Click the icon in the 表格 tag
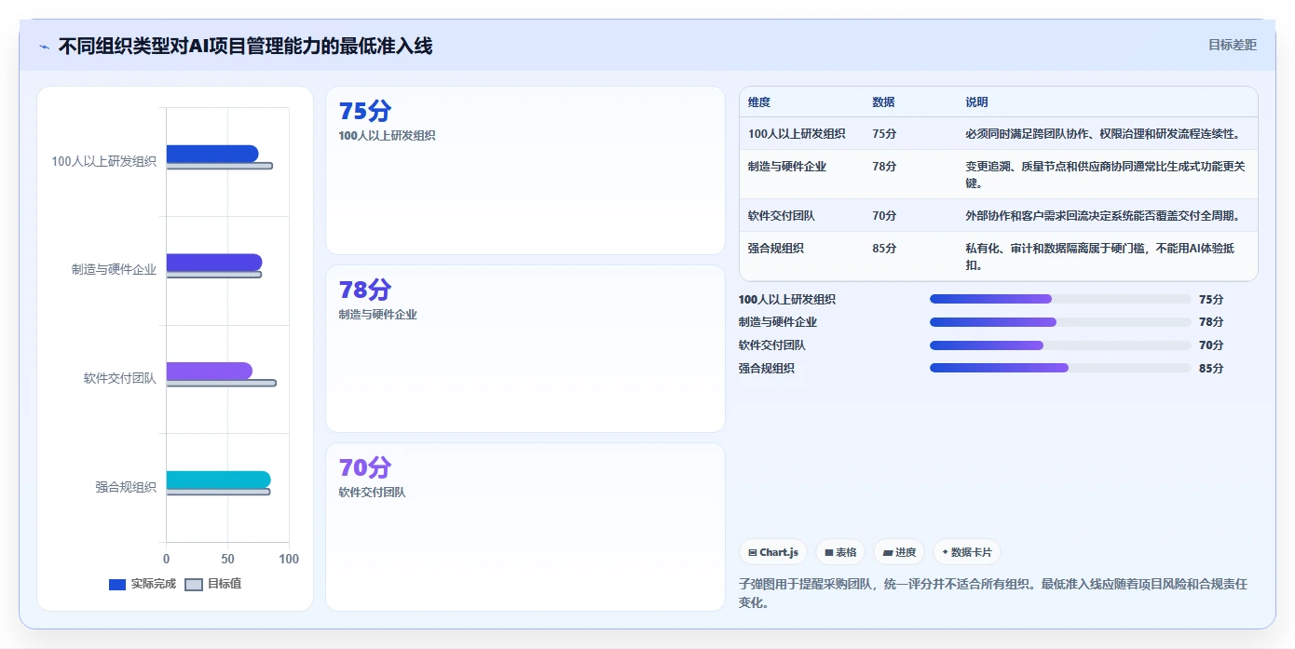 (x=828, y=552)
